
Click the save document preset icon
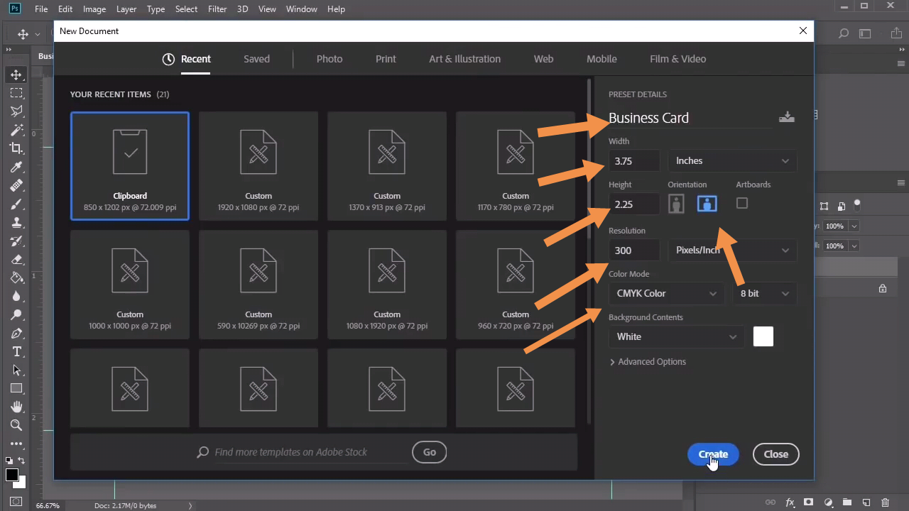[786, 118]
